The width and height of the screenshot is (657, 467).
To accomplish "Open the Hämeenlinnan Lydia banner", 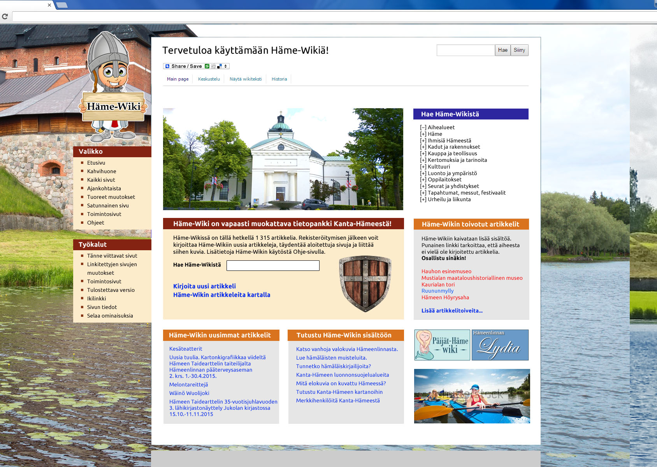I will pos(500,345).
